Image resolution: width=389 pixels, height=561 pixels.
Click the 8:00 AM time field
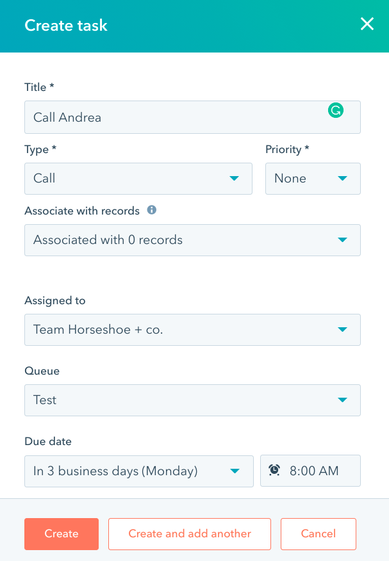click(314, 470)
